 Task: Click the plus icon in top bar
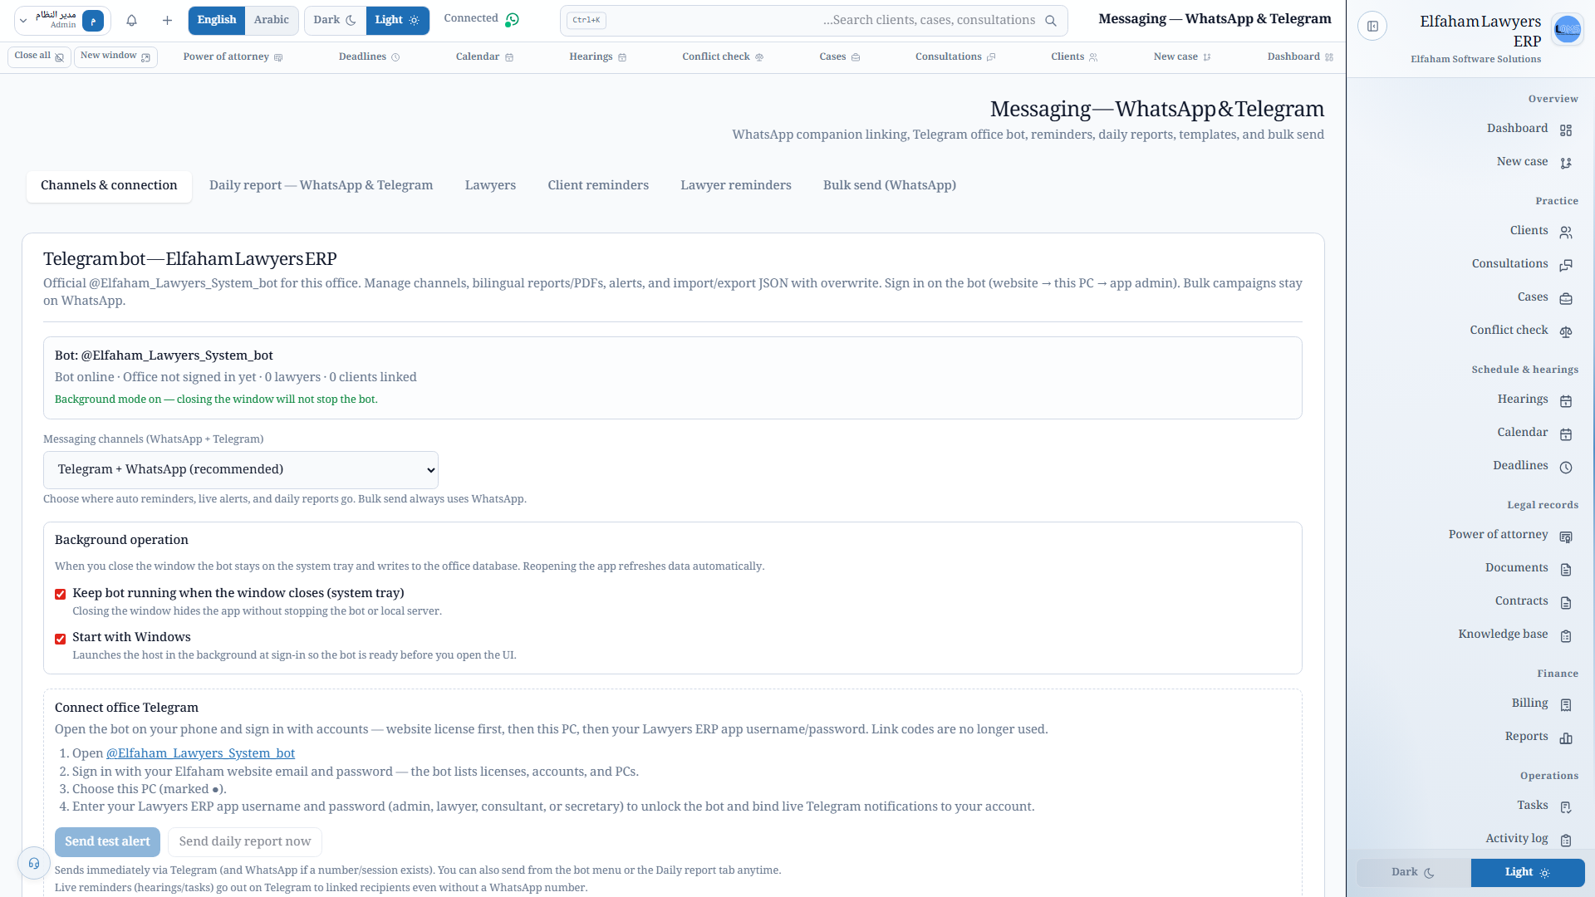[167, 21]
